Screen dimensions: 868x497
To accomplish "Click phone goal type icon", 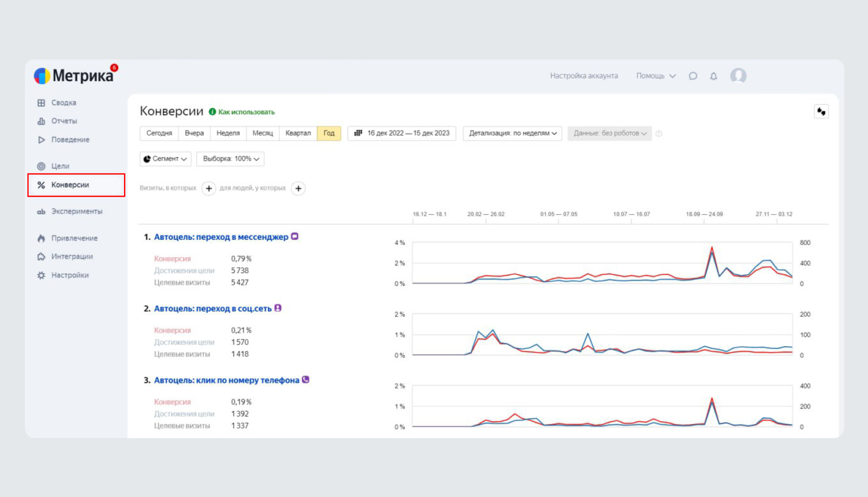I will (306, 380).
